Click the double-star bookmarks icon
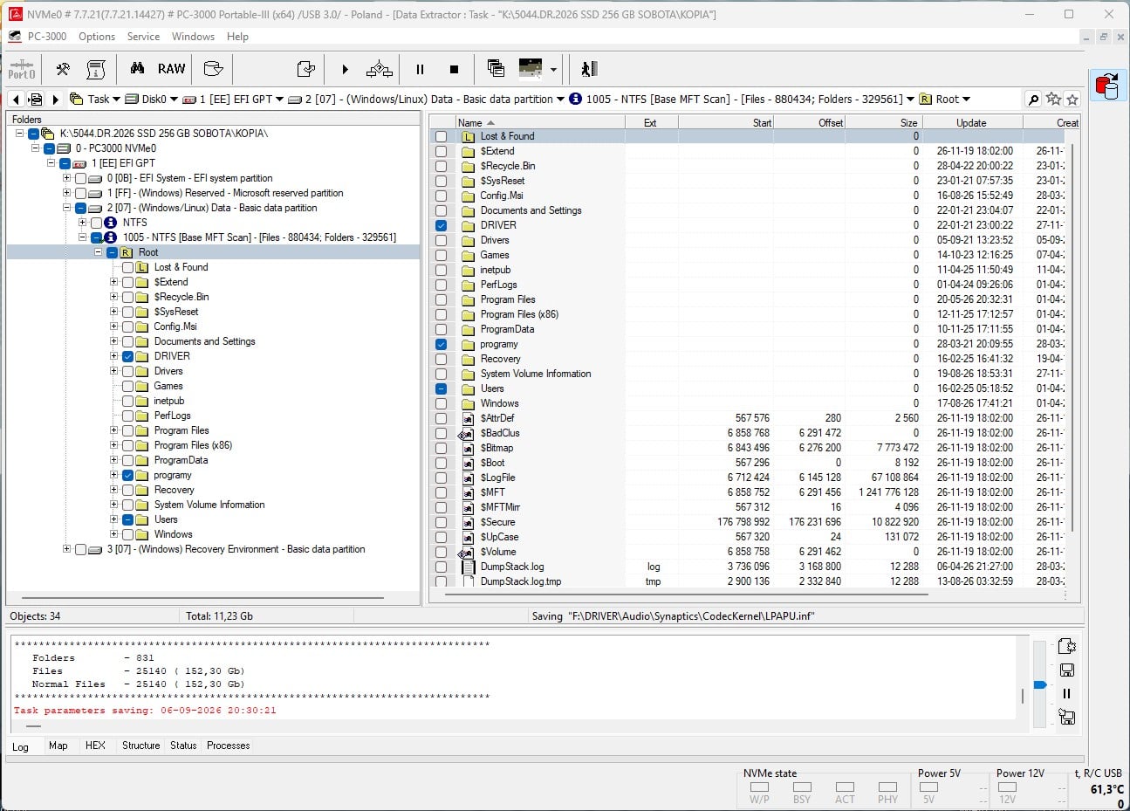Image resolution: width=1130 pixels, height=811 pixels. click(1053, 100)
